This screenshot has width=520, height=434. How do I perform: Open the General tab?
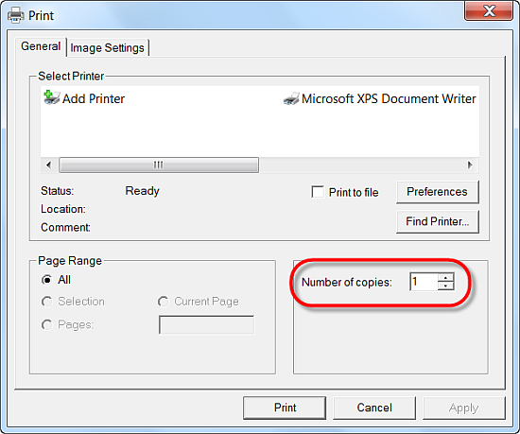(x=41, y=46)
